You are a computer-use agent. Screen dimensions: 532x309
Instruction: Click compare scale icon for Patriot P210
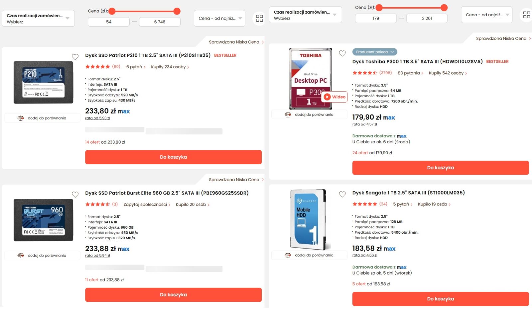[21, 118]
